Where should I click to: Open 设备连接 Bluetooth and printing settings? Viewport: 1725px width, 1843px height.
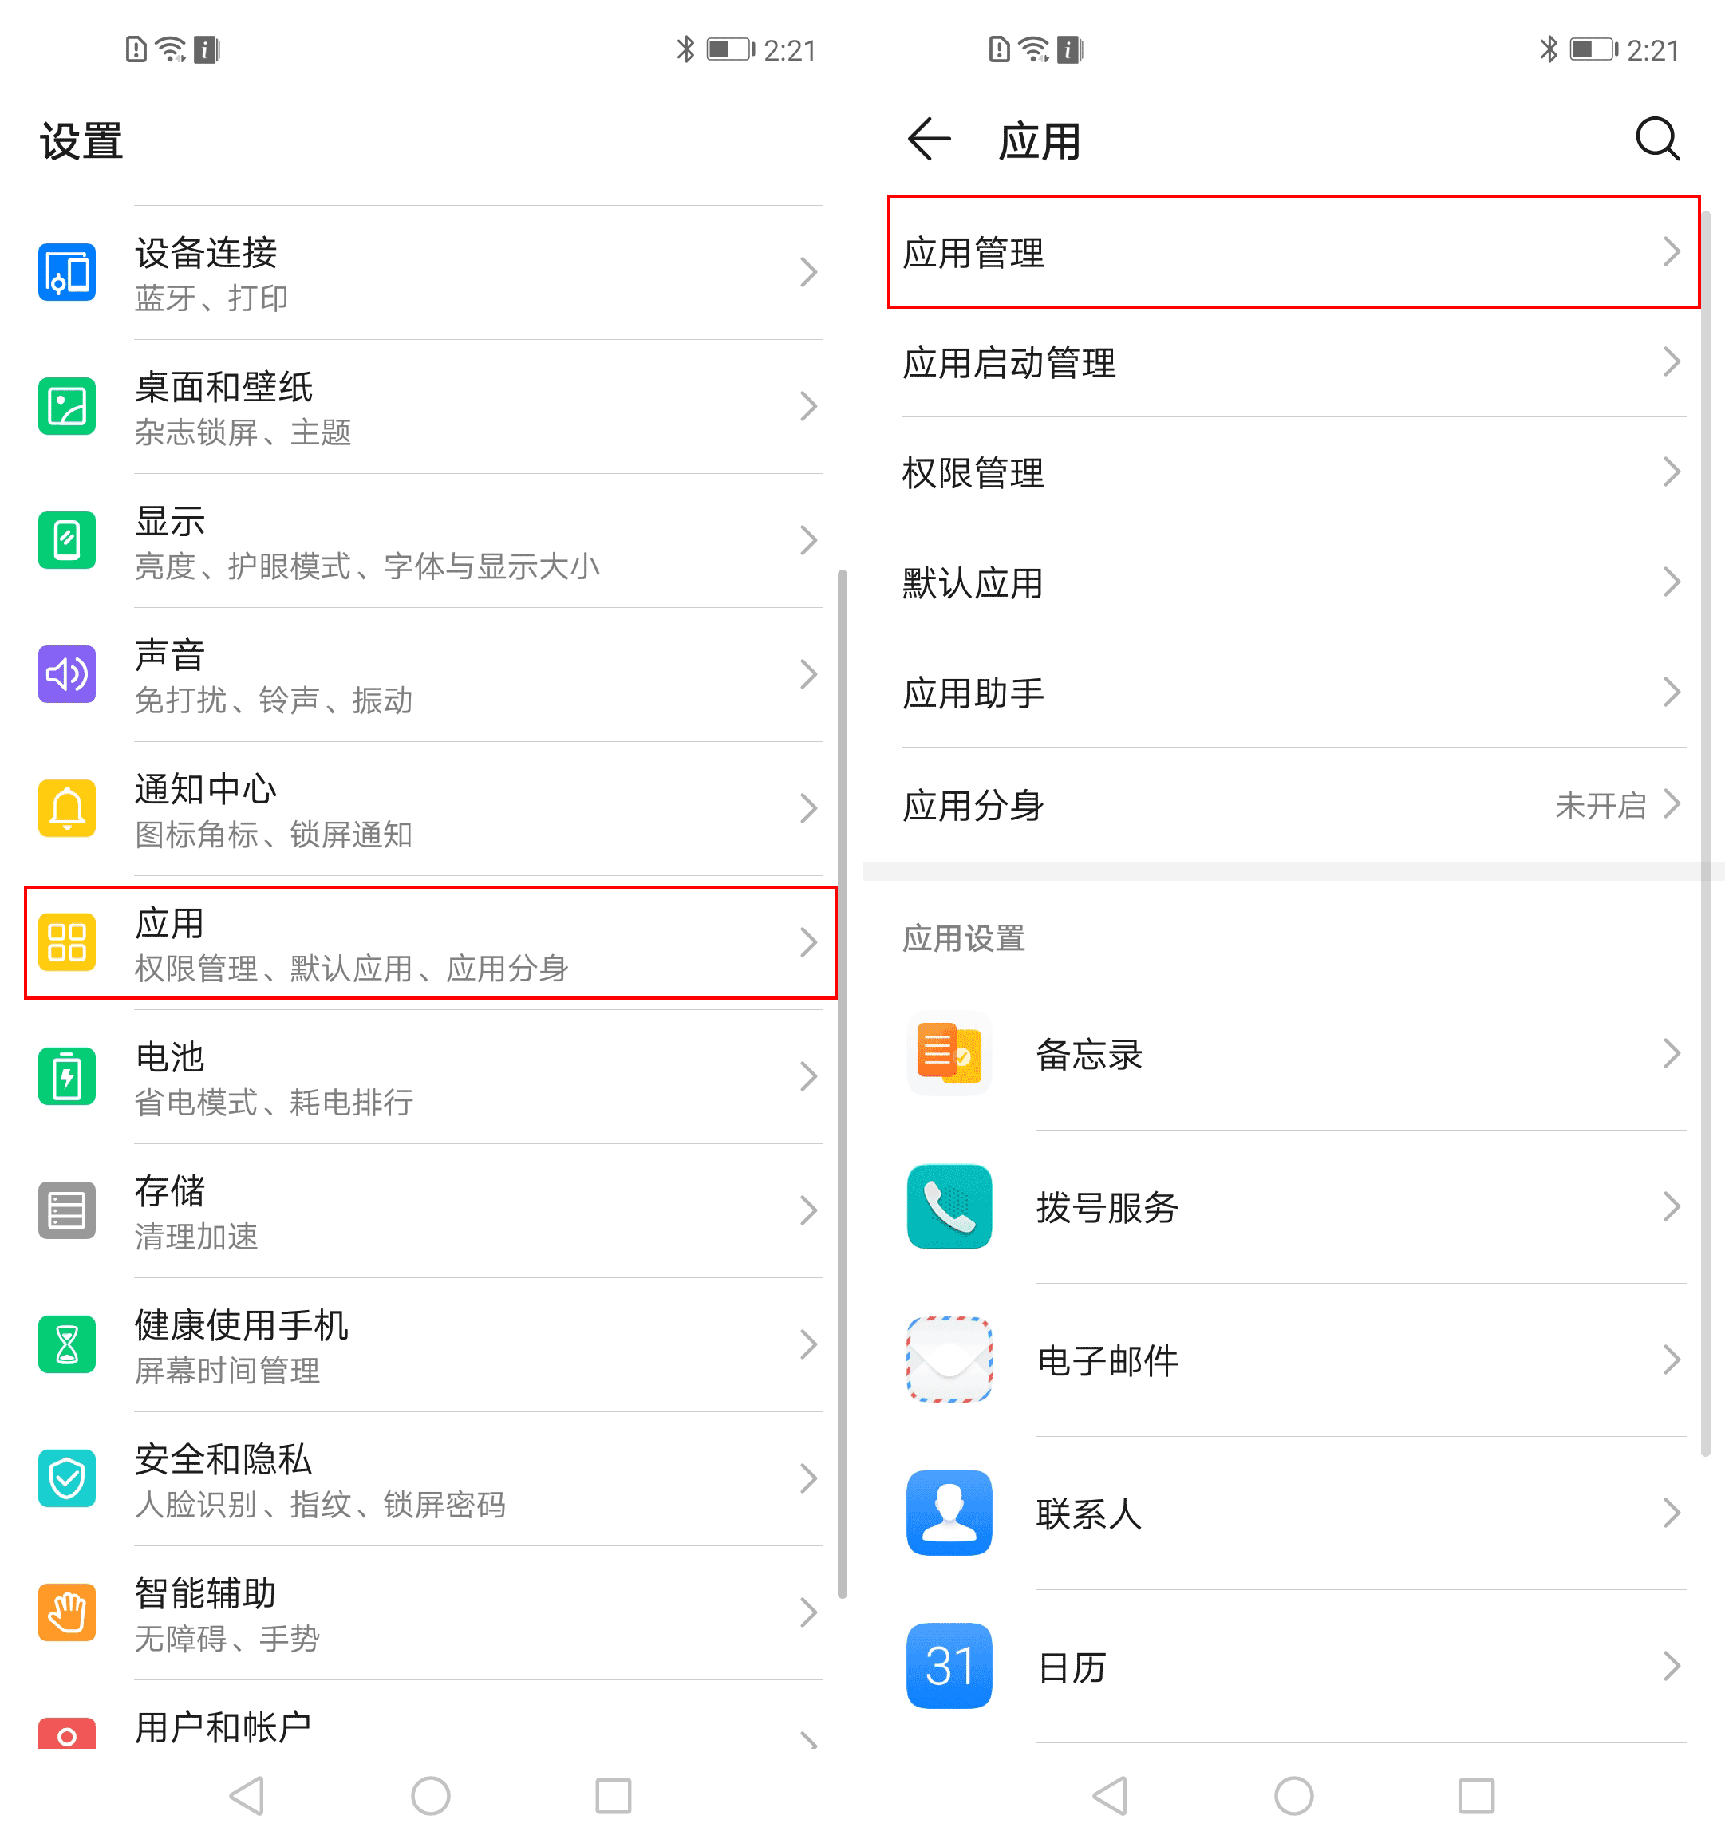click(x=430, y=273)
